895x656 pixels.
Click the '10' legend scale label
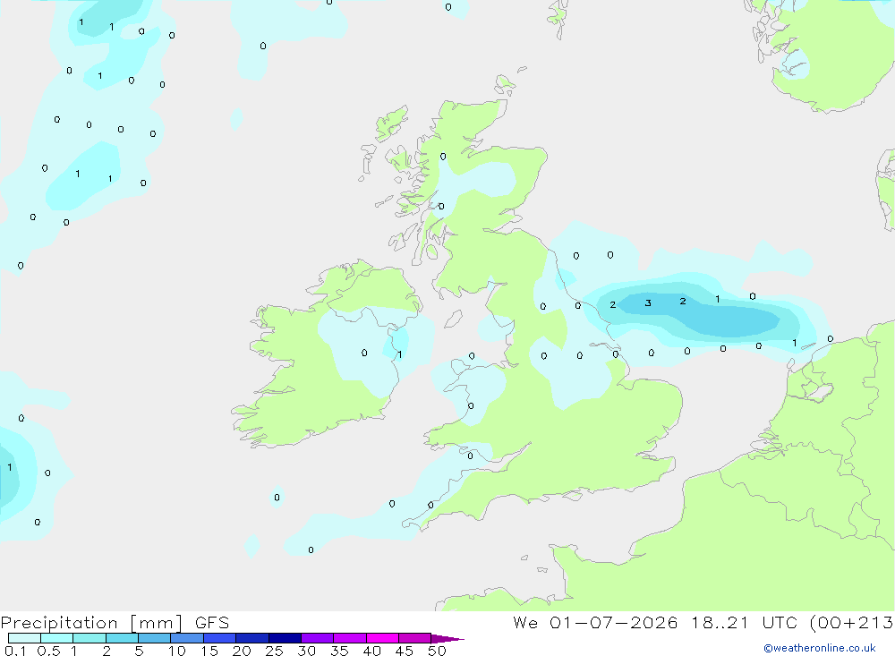176,651
